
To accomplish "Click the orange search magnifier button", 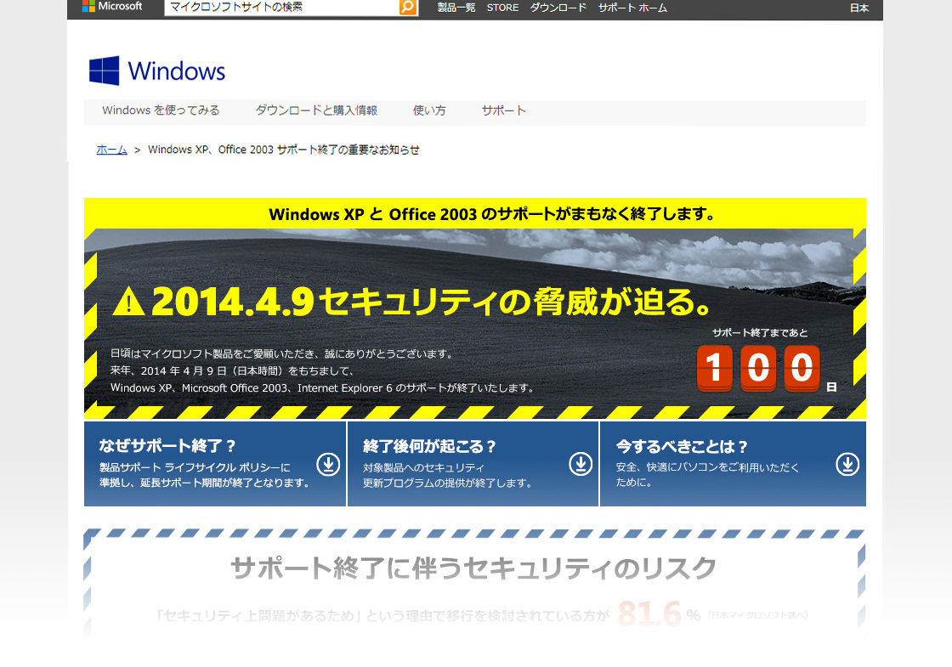I will point(409,8).
